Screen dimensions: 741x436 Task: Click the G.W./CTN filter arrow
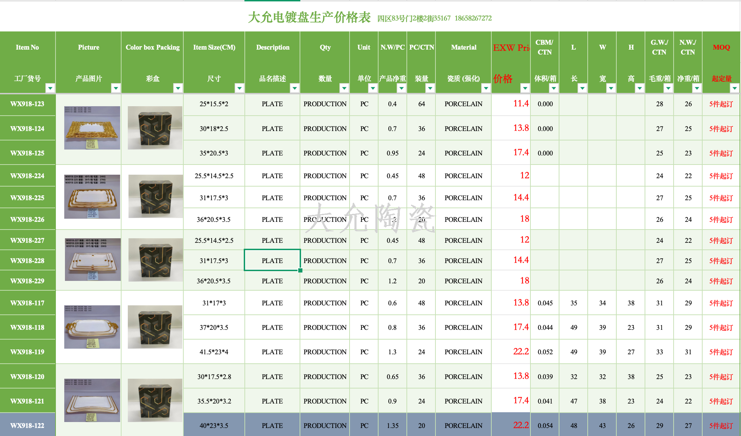(x=668, y=88)
